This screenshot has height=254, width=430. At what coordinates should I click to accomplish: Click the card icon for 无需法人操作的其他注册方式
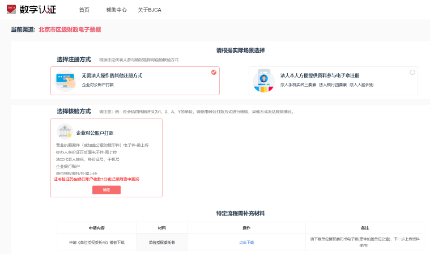65,80
